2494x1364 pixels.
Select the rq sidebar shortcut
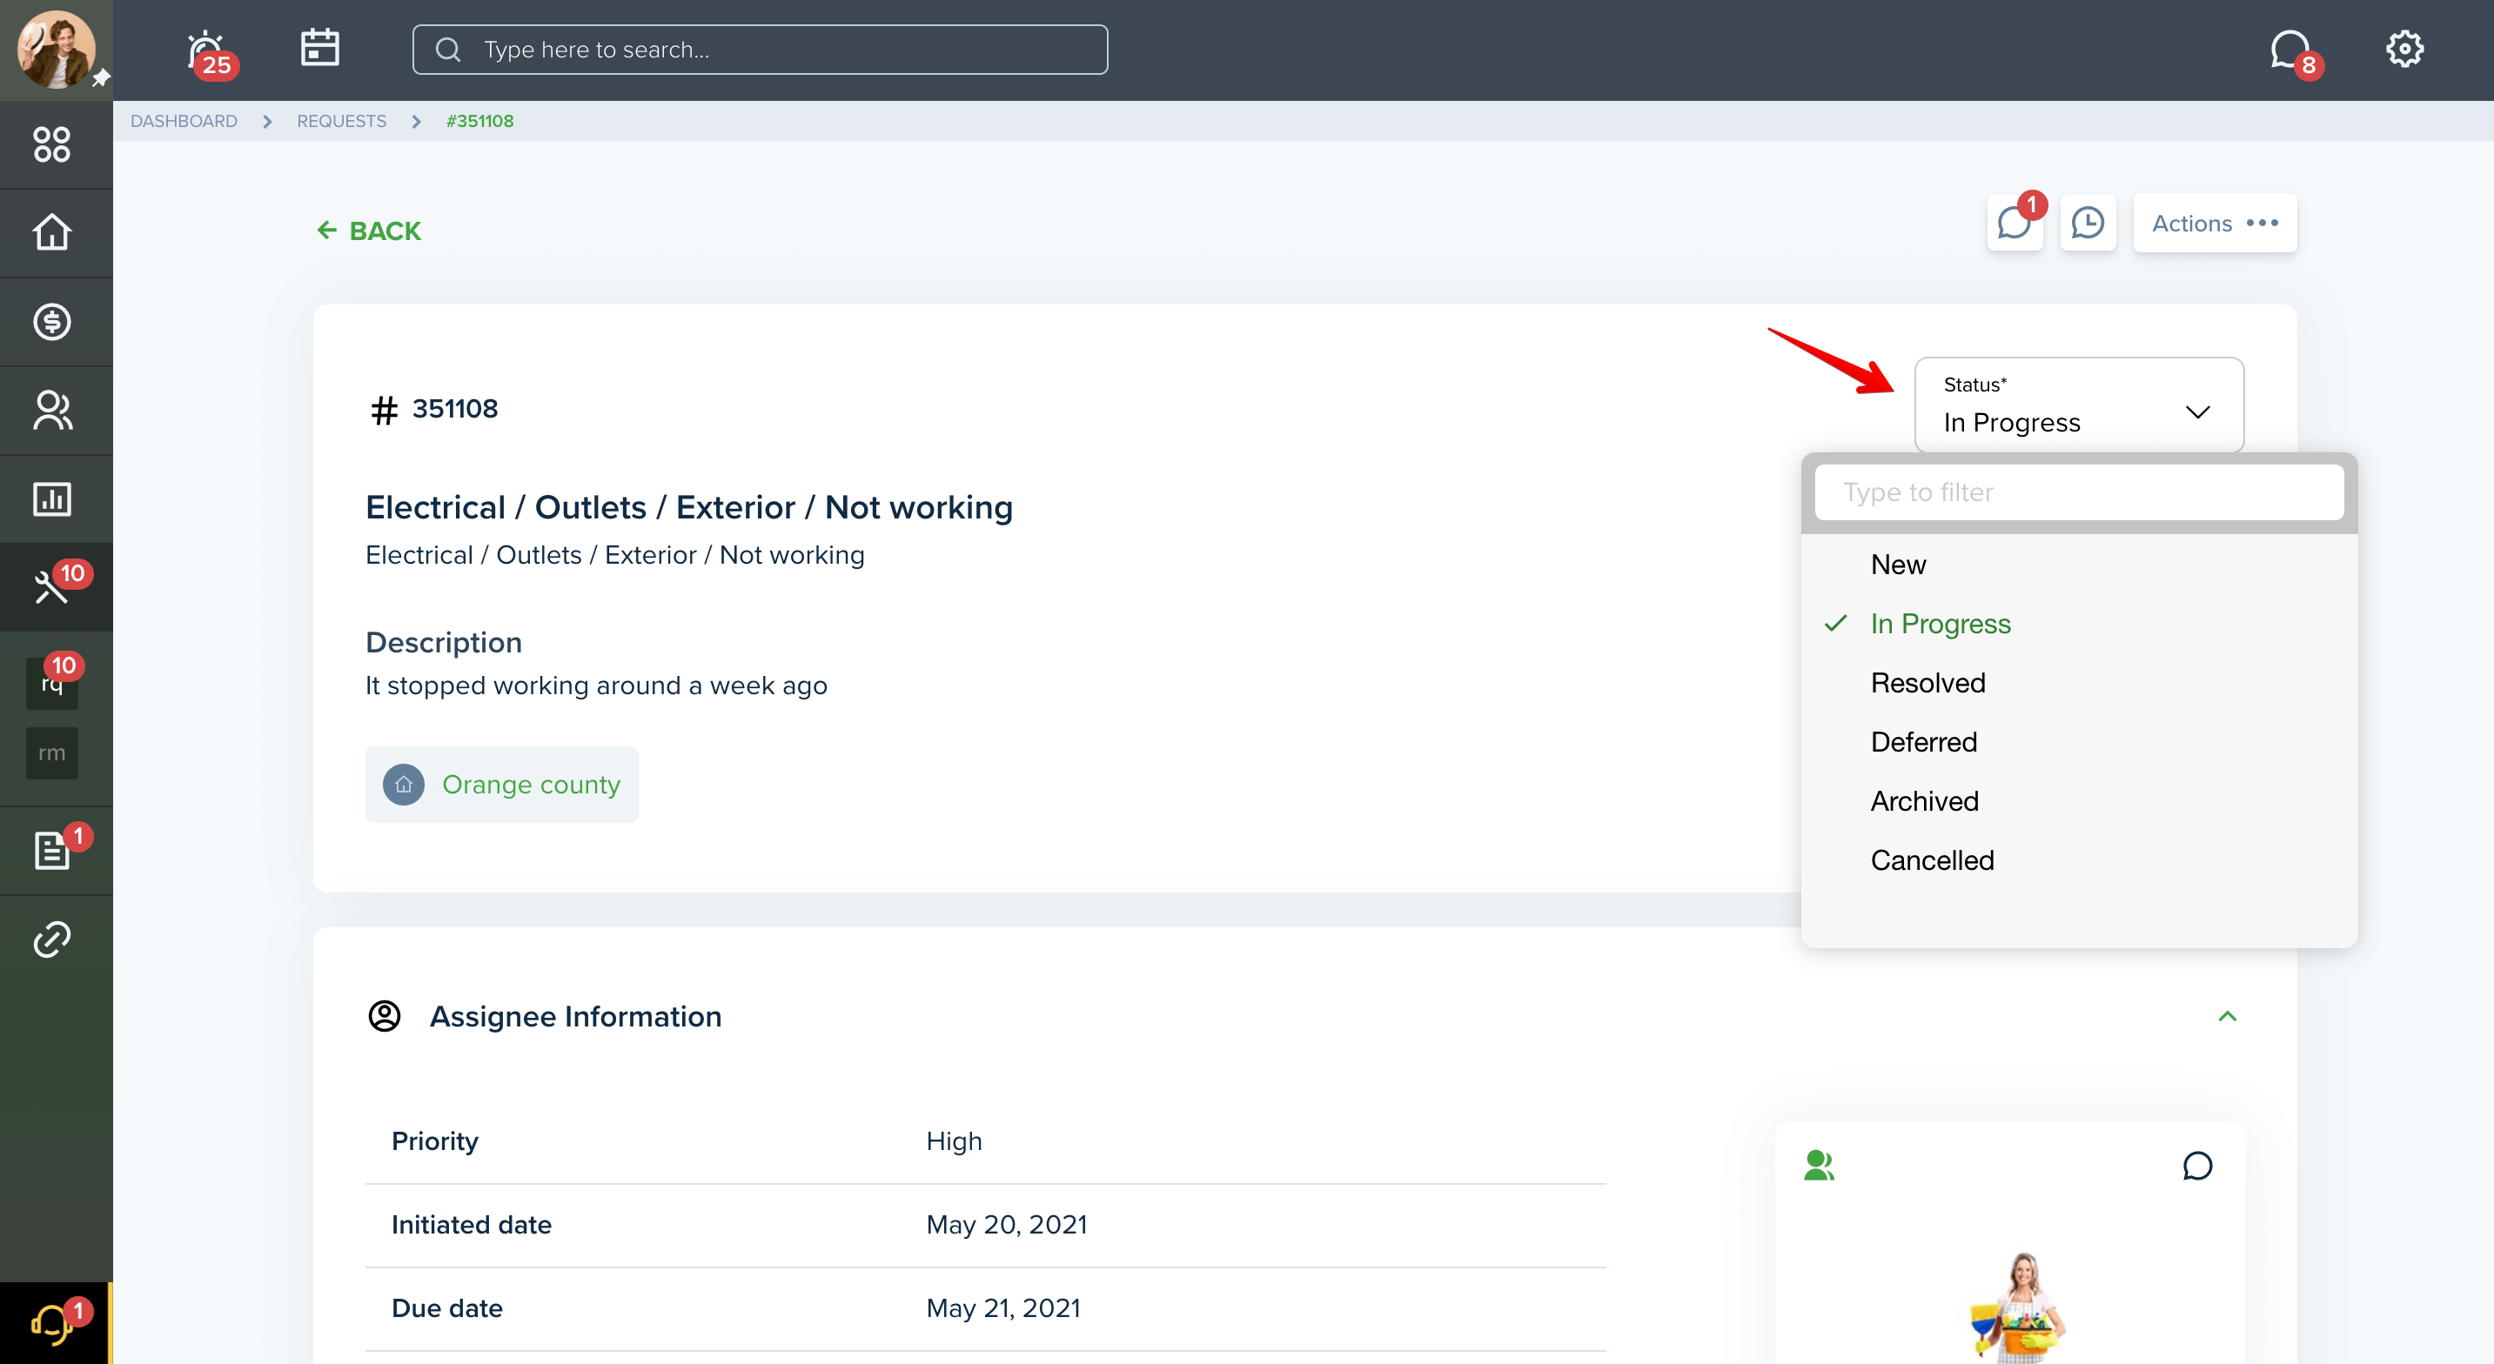coord(52,683)
